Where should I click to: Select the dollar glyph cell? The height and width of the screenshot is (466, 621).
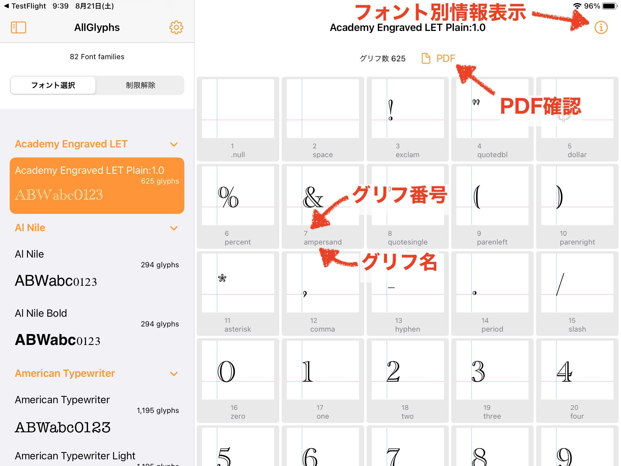(577, 118)
